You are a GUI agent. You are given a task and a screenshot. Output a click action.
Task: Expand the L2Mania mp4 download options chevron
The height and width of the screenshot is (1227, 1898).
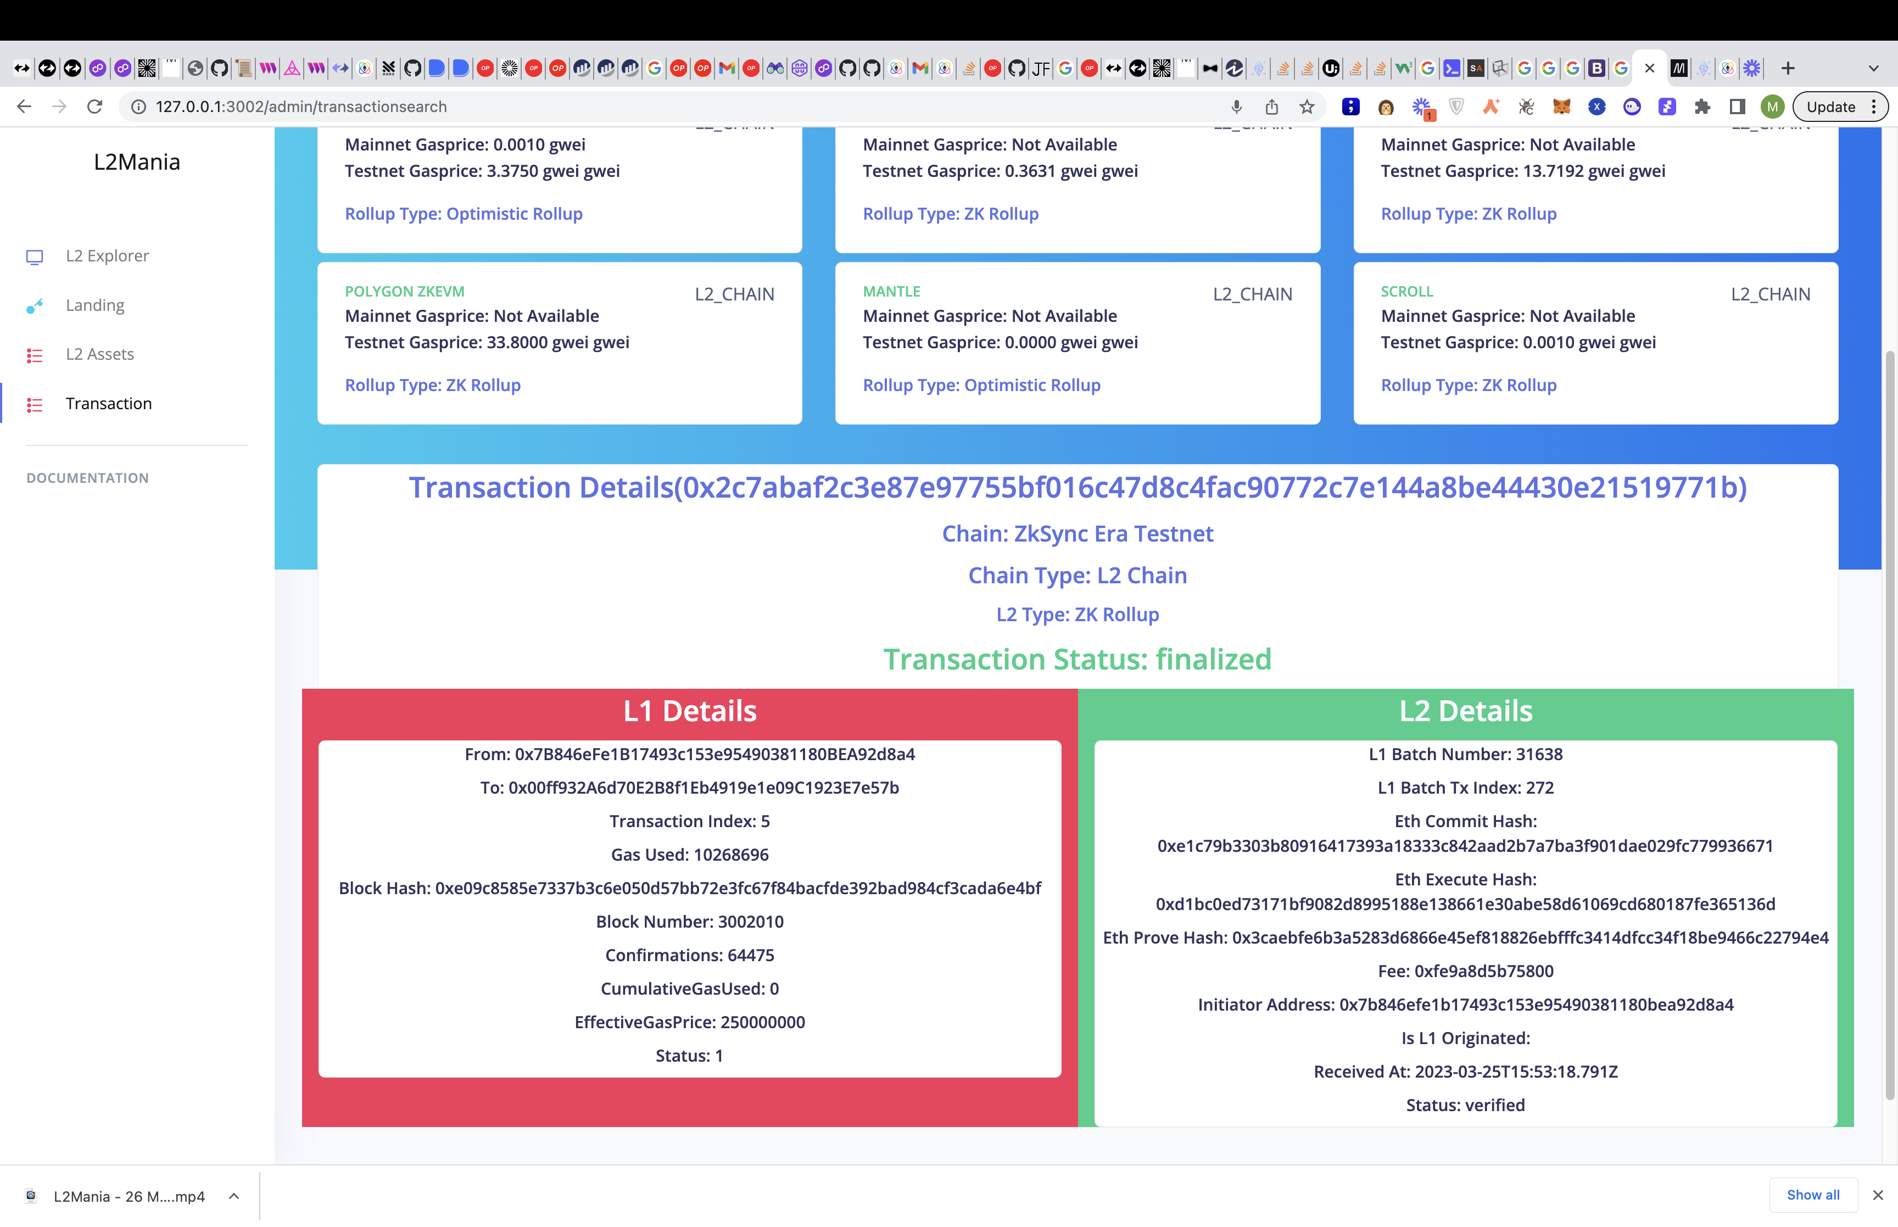[x=234, y=1196]
